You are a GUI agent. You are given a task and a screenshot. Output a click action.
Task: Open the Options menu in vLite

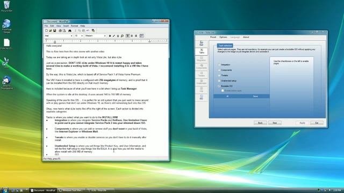223,37
